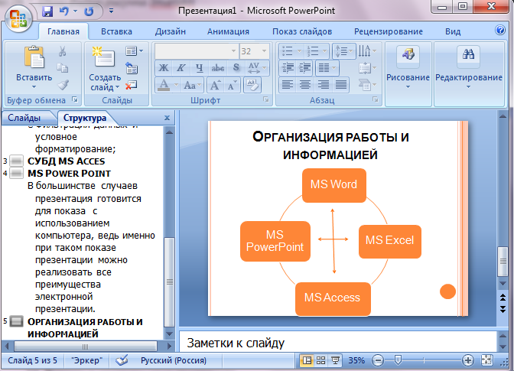Select the Format Painter brush

(63, 85)
